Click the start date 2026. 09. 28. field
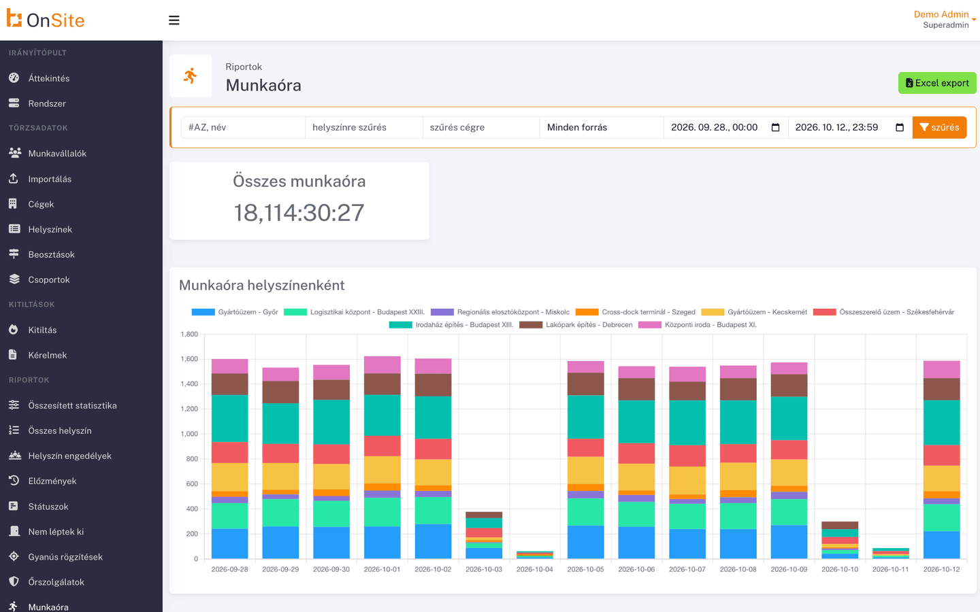980x612 pixels. pos(725,127)
